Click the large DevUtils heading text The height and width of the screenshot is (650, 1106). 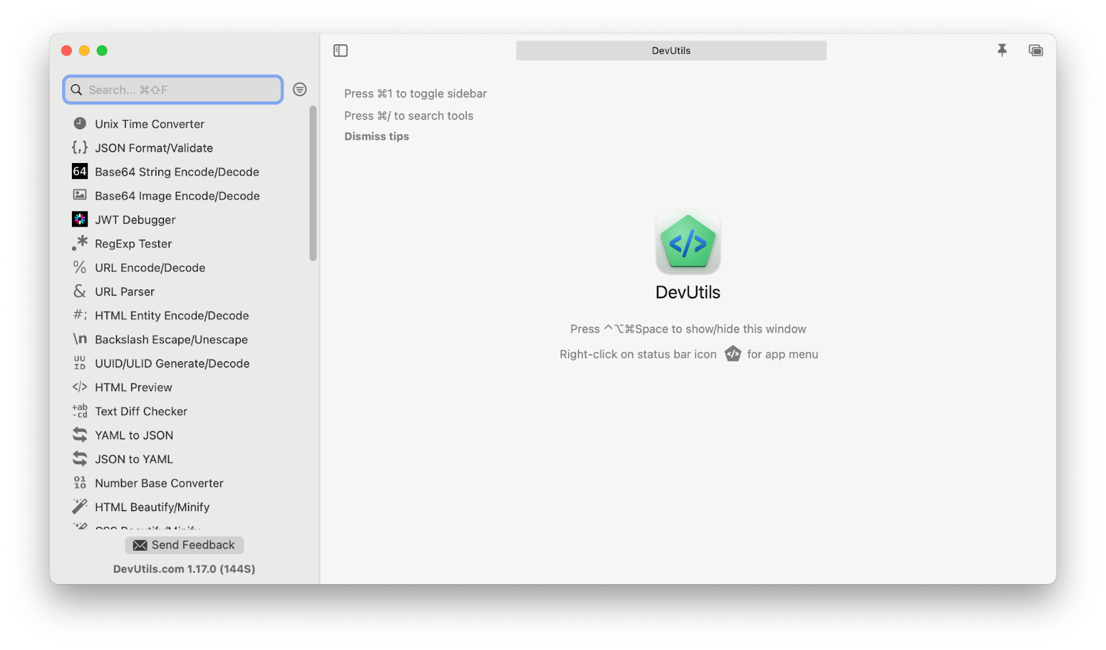coord(688,292)
